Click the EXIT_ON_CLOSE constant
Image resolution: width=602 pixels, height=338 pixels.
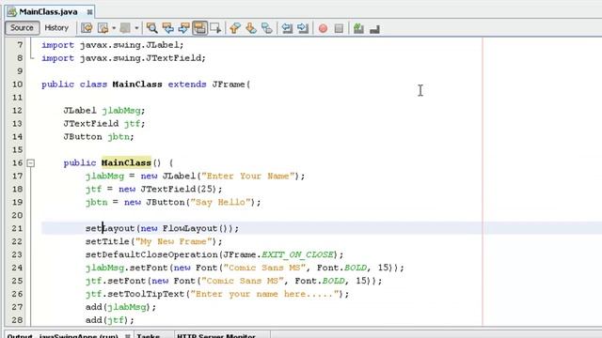297,254
